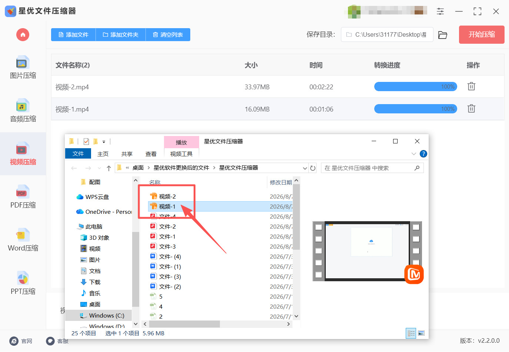Select WPS云盘 in navigation pane
Screen dimensions: 509x352
tap(93, 197)
